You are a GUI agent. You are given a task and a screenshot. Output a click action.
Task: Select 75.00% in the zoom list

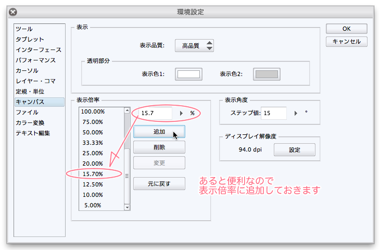(x=102, y=122)
